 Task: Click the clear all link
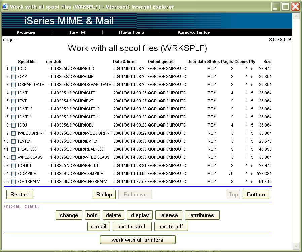pyautogui.click(x=31, y=206)
